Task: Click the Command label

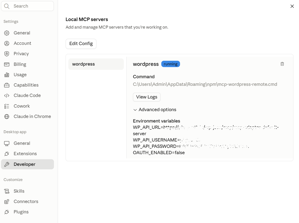Action: pyautogui.click(x=144, y=77)
